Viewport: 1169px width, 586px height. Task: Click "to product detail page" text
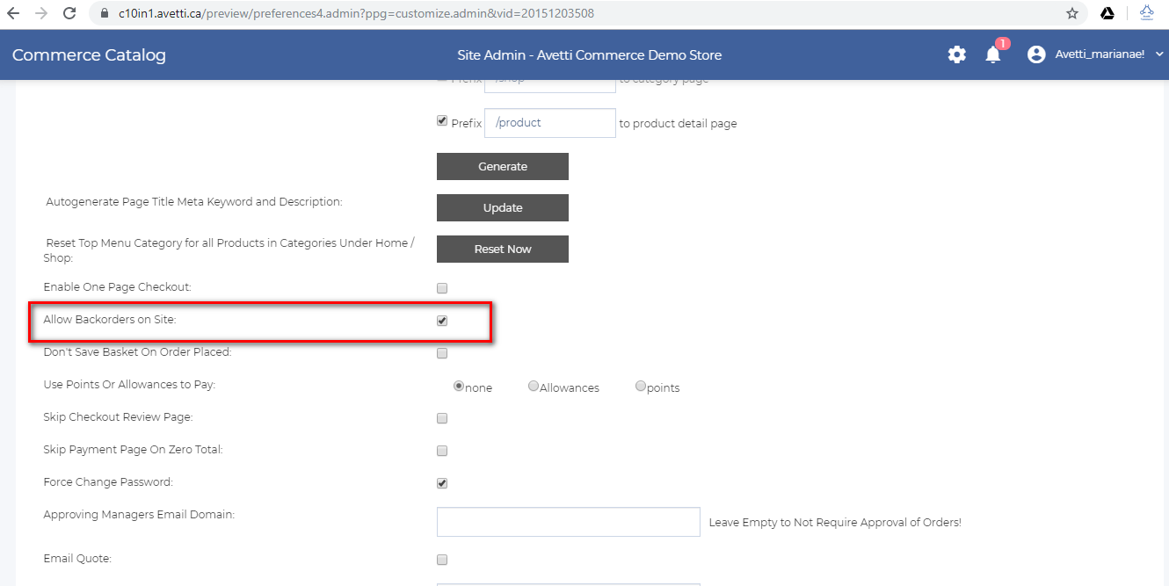pyautogui.click(x=678, y=124)
